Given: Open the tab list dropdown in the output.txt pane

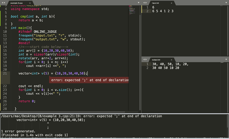Looking at the screenshot, I should (x=226, y=59).
